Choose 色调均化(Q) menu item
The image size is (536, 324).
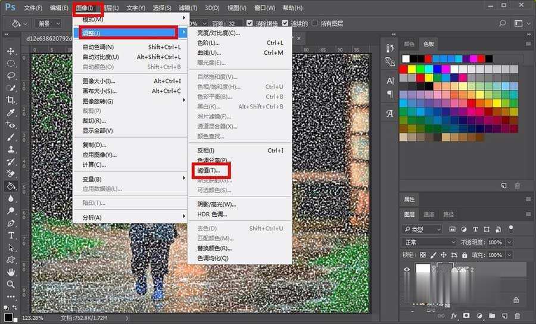pyautogui.click(x=240, y=258)
